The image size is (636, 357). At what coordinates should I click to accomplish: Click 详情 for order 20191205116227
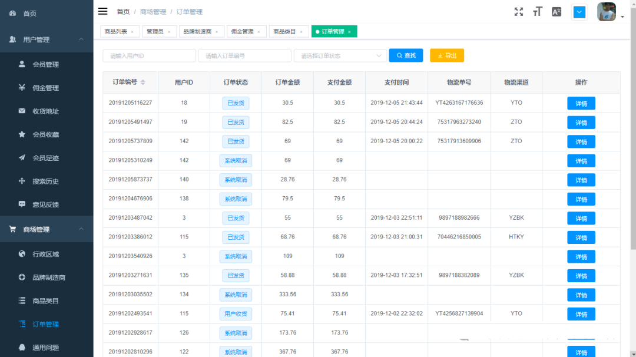click(x=581, y=104)
